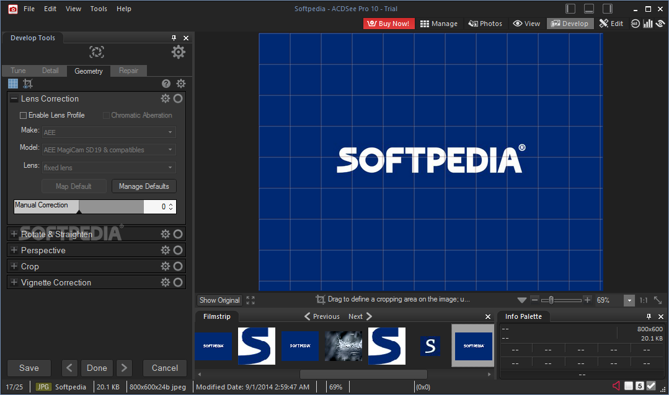Open Lens Correction settings gear
The image size is (669, 395).
tap(165, 98)
